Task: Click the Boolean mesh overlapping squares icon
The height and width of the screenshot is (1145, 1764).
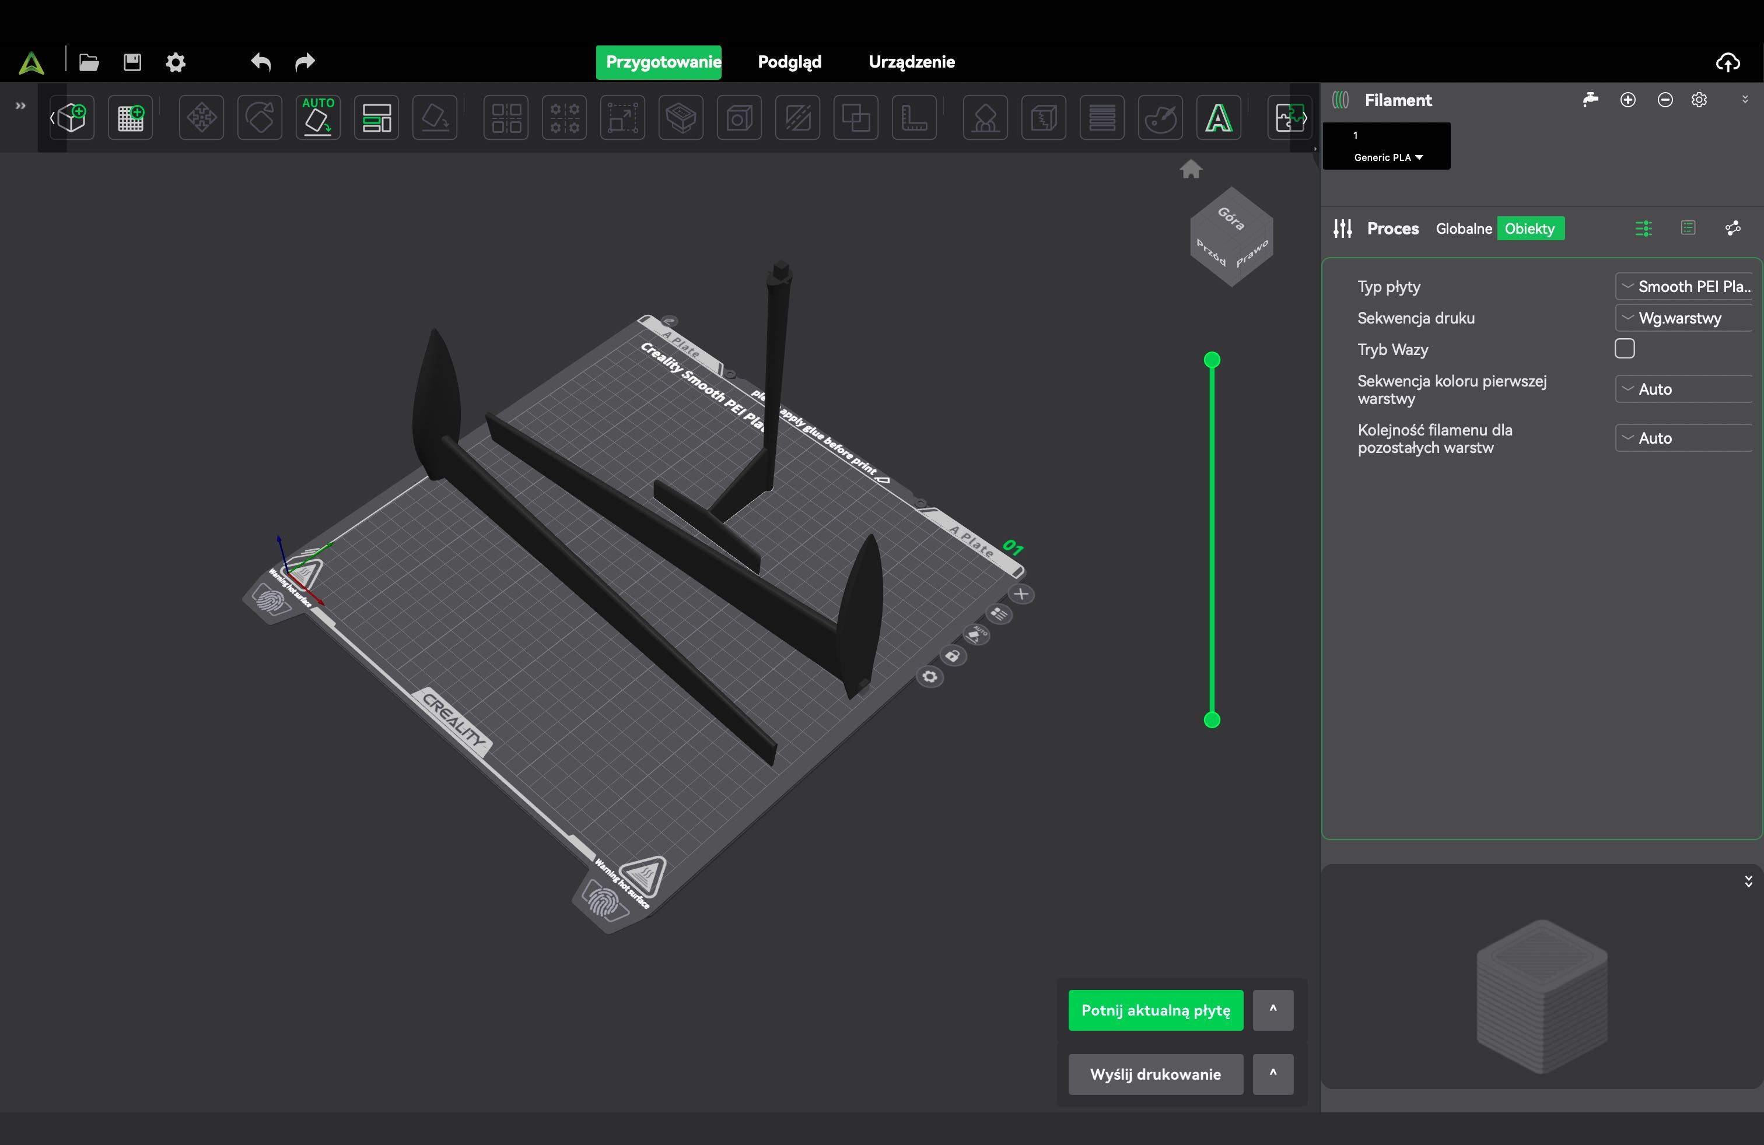Action: (856, 118)
